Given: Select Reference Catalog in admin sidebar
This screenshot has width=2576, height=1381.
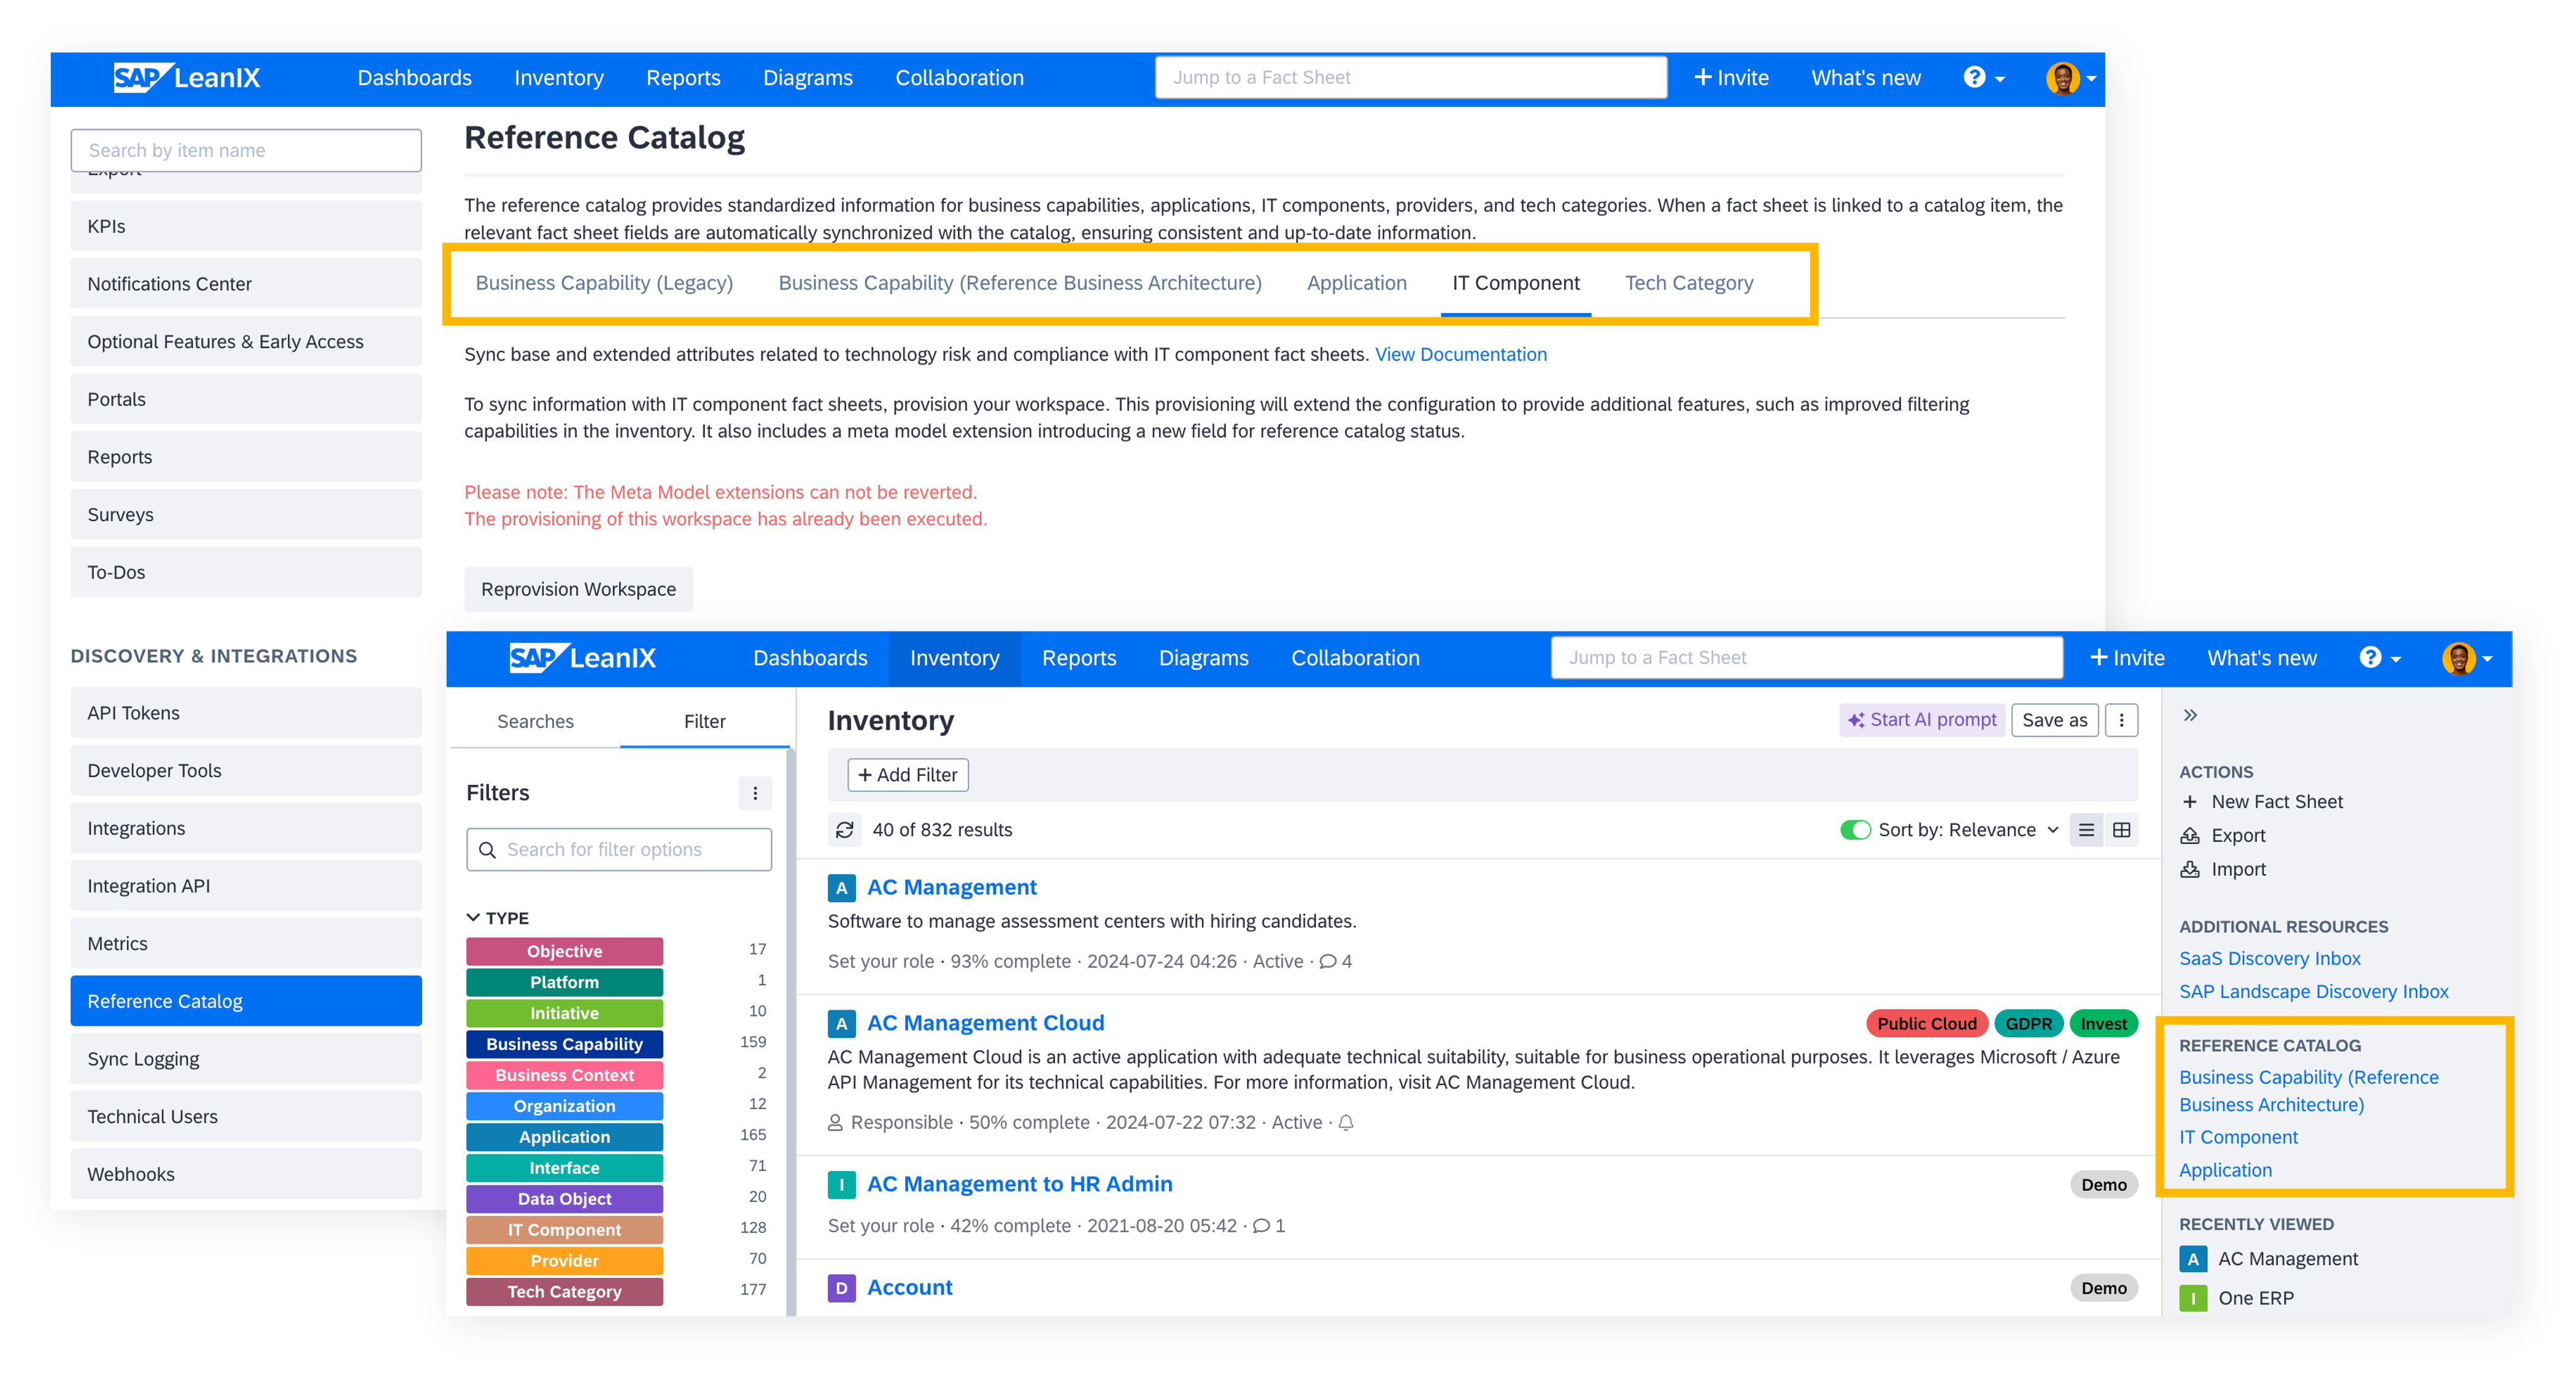Looking at the screenshot, I should click(246, 1001).
